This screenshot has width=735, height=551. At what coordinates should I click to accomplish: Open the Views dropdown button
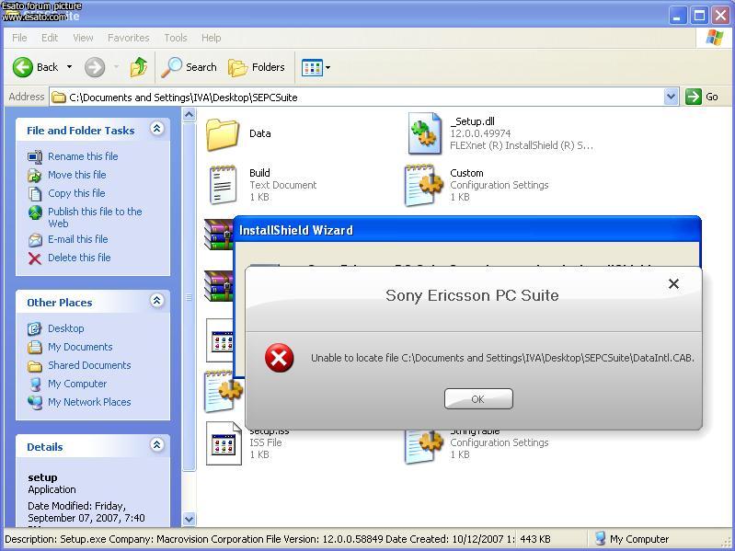coord(316,67)
